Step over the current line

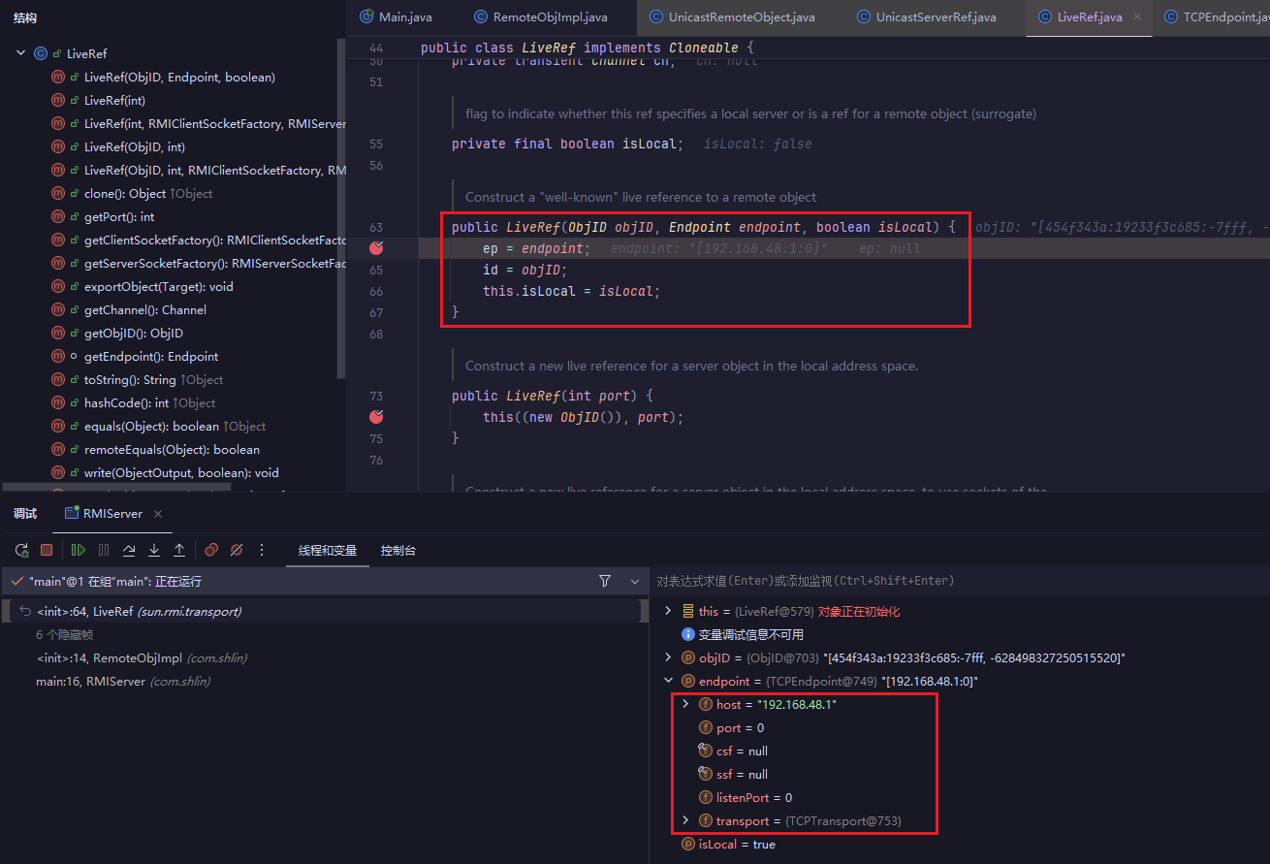click(x=129, y=550)
